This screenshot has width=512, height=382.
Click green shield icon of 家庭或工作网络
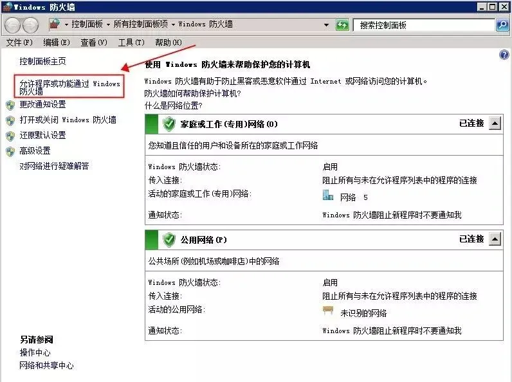[169, 124]
